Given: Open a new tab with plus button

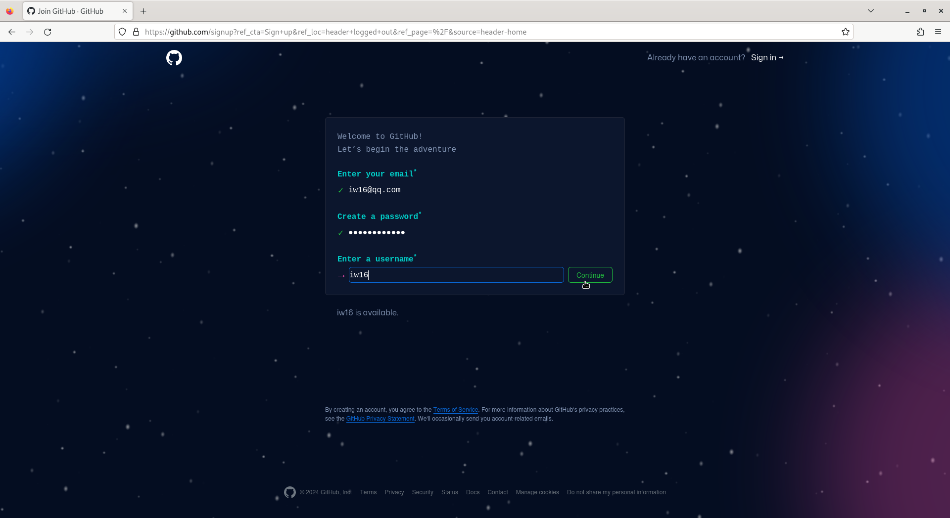Looking at the screenshot, I should 143,11.
